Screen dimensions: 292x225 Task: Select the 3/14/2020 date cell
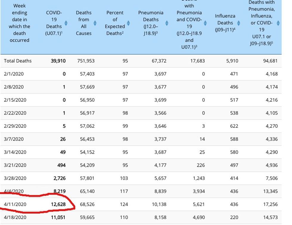pyautogui.click(x=15, y=152)
